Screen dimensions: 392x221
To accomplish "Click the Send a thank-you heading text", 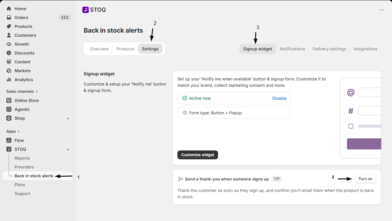I will pyautogui.click(x=227, y=179).
